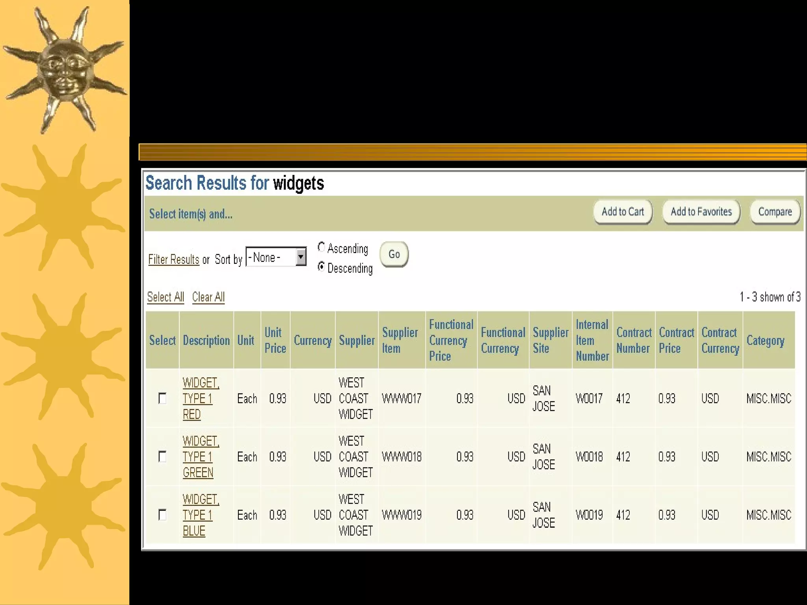Click the '1 - 3 shown of 3' text

tap(770, 297)
